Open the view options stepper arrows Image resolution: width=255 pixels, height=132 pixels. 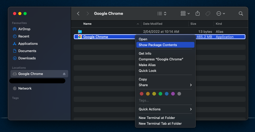point(165,14)
